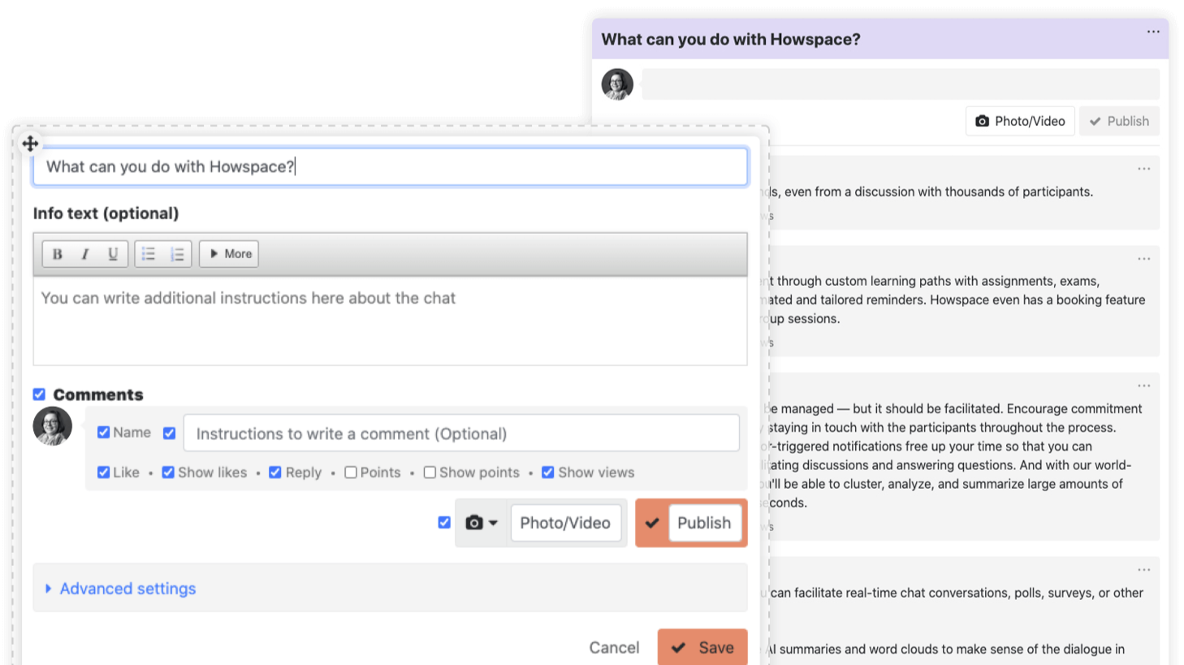Enable the Show points checkbox

(x=430, y=473)
